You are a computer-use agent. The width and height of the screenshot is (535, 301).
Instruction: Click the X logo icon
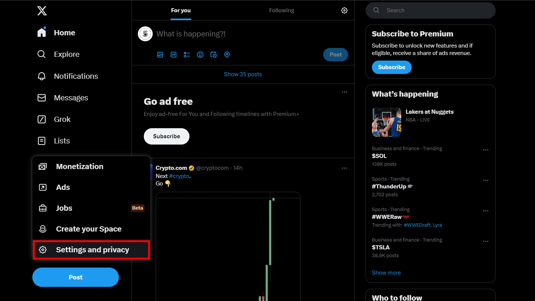pos(42,11)
